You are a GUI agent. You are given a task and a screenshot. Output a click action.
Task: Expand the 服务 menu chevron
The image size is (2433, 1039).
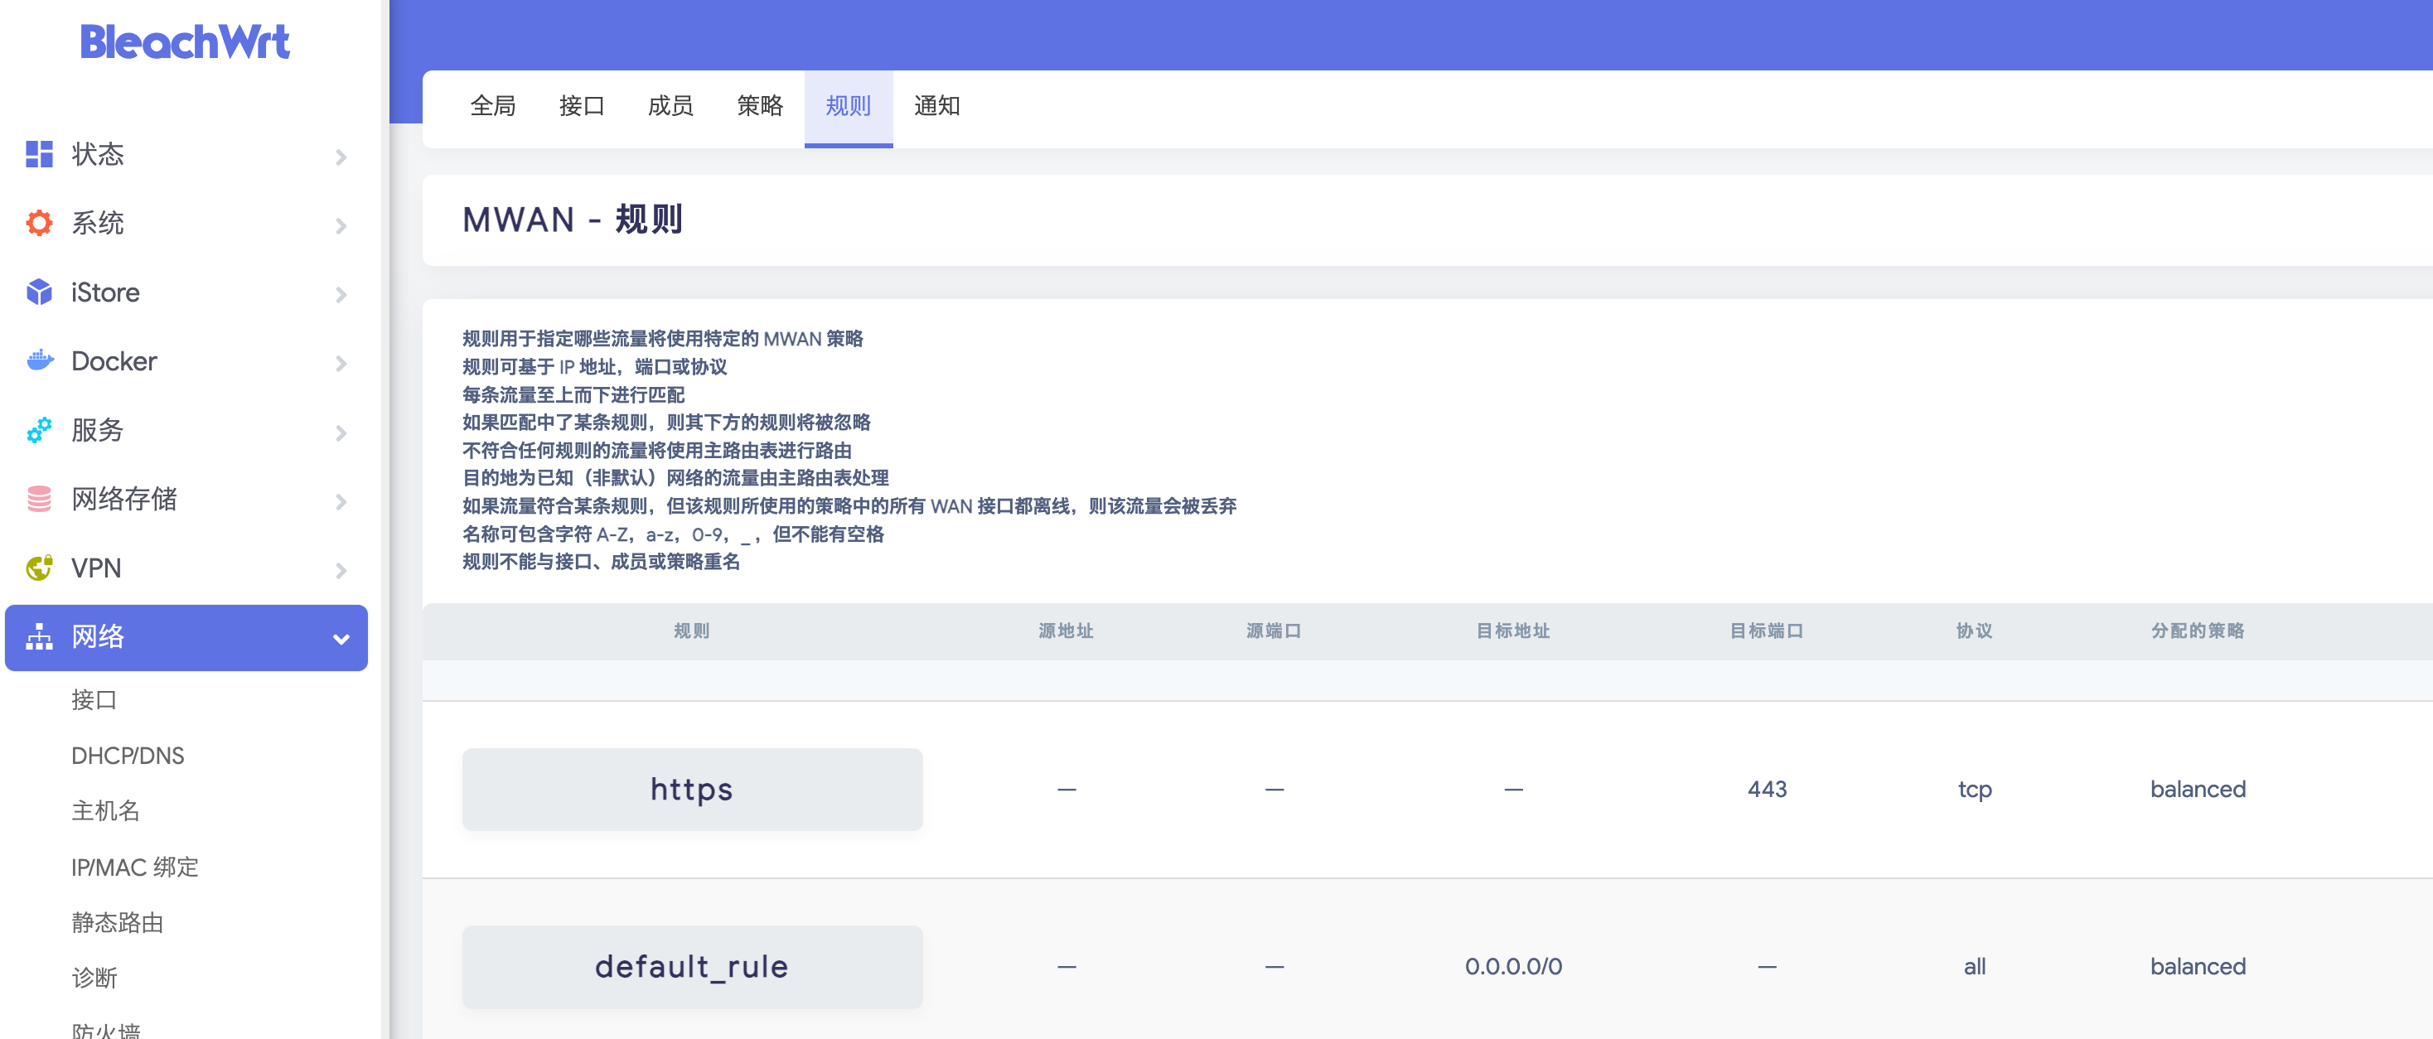coord(341,433)
